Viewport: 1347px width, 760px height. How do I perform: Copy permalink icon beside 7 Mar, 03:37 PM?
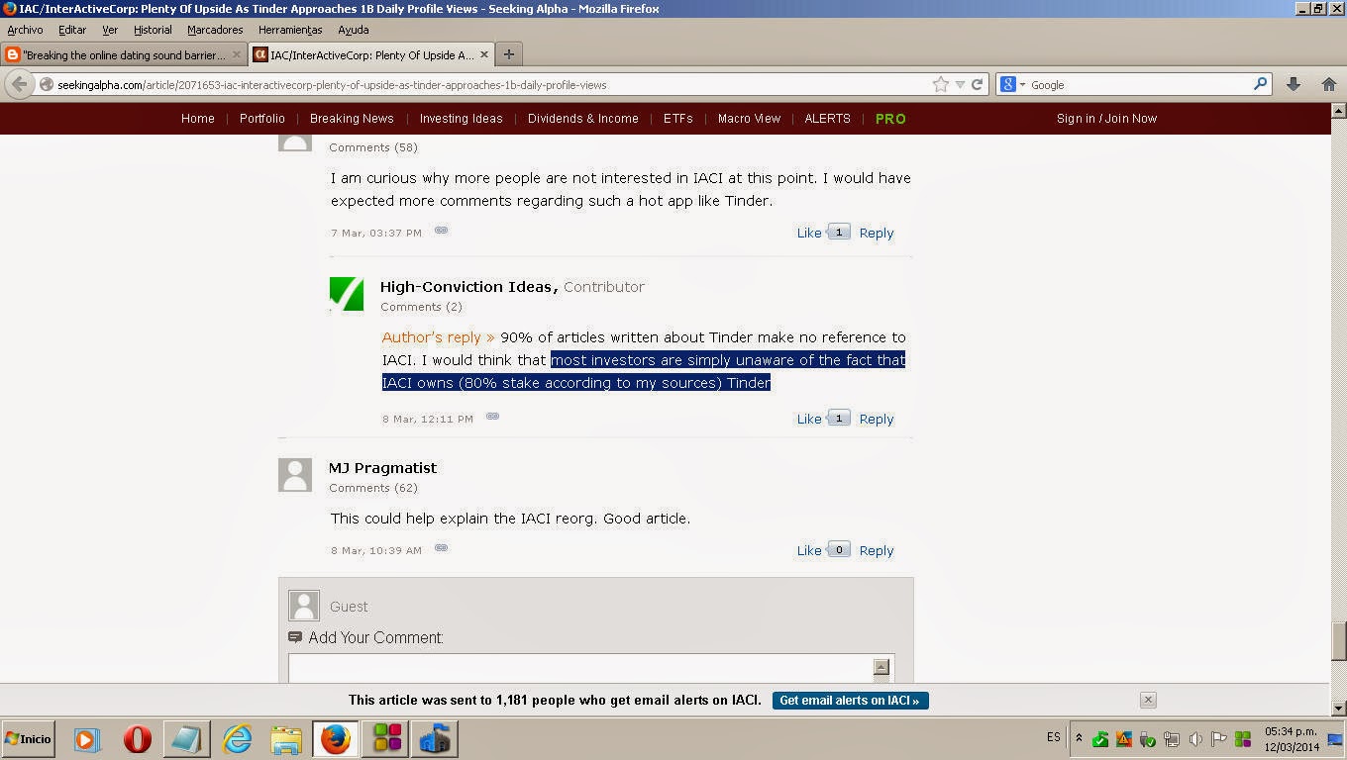pos(442,231)
